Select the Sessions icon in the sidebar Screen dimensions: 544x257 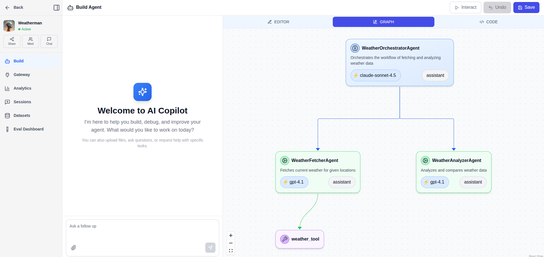[7, 102]
